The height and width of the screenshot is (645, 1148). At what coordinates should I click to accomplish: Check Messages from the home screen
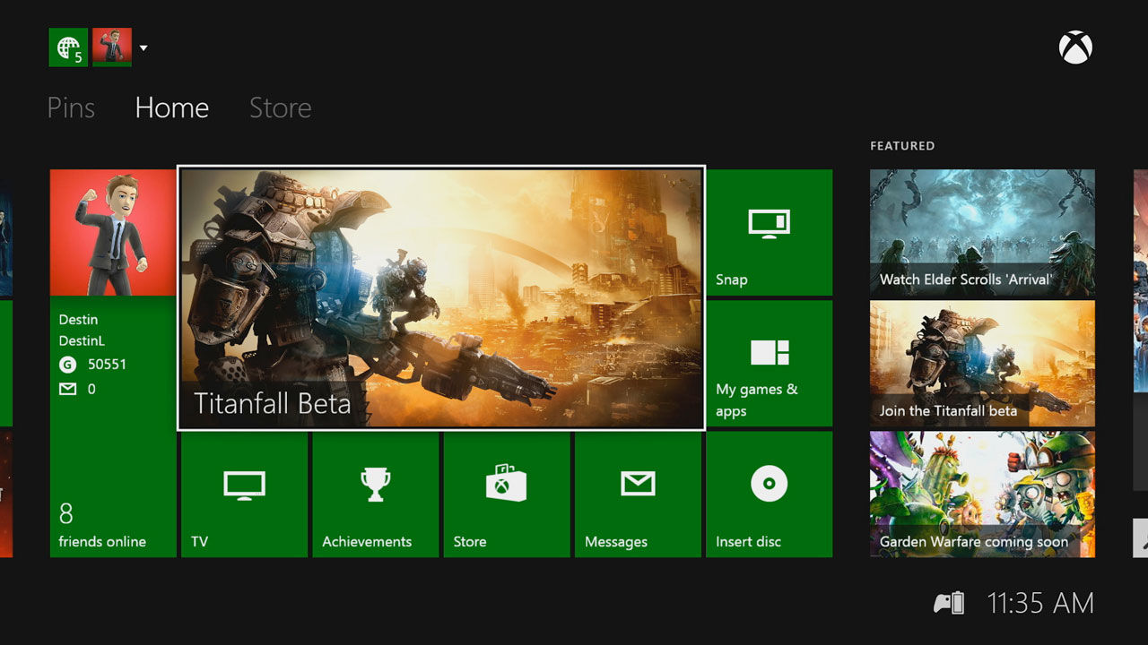click(637, 494)
